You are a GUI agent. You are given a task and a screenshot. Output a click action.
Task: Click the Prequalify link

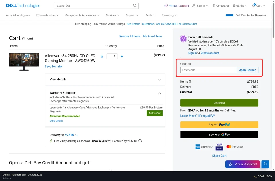click(x=206, y=116)
